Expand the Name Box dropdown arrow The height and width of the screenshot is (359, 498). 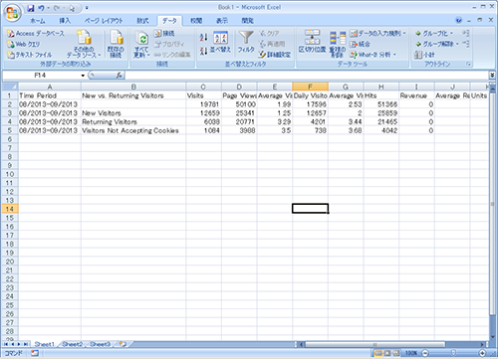83,76
